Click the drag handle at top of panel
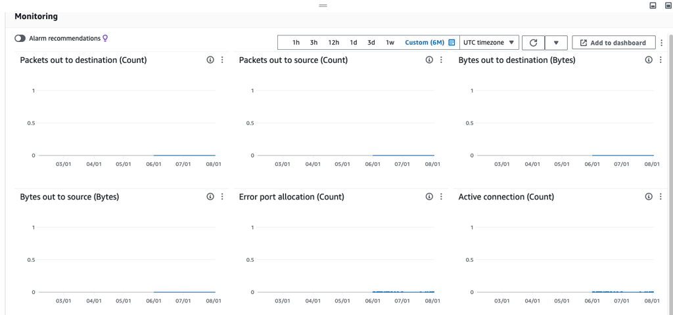This screenshot has width=673, height=315. pyautogui.click(x=323, y=5)
